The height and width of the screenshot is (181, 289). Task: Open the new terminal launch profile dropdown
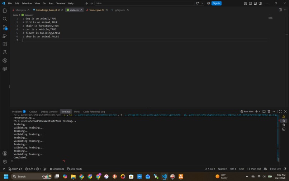pos(260,111)
